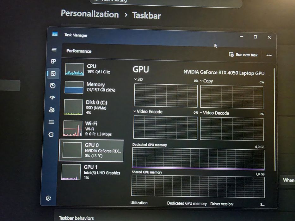Open the Services puzzle icon in sidebar

(51, 134)
